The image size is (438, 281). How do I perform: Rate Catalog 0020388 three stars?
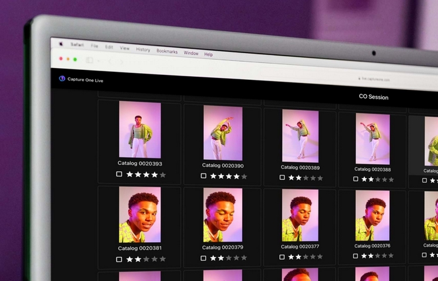click(378, 180)
